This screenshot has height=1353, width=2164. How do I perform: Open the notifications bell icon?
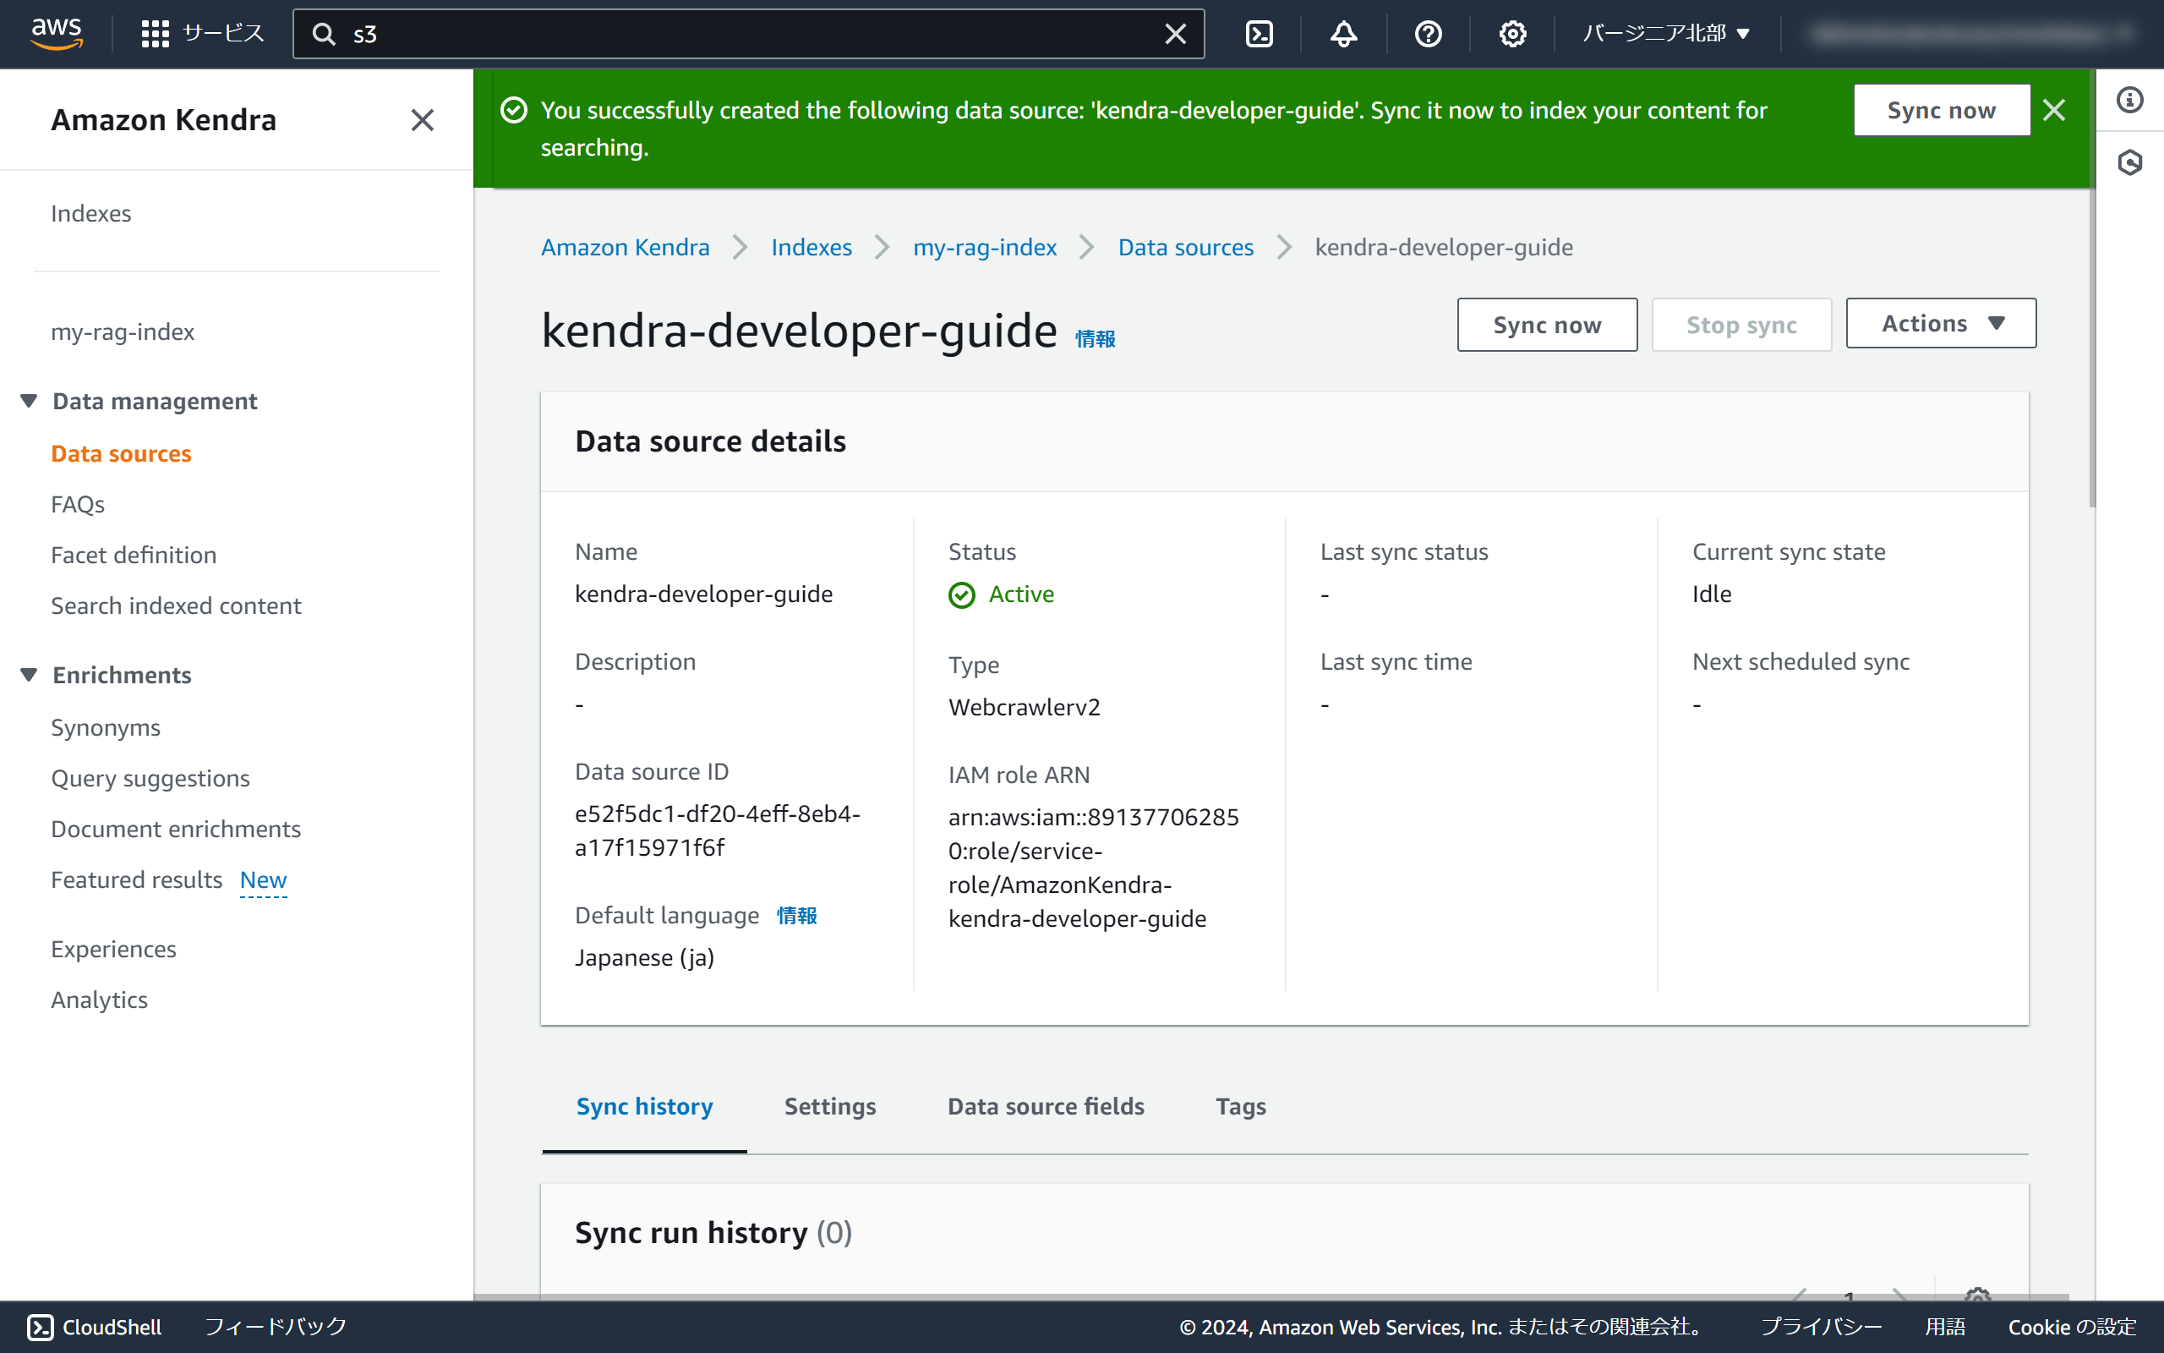click(1343, 34)
